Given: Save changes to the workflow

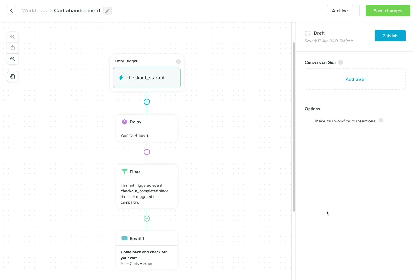Looking at the screenshot, I should [x=387, y=10].
